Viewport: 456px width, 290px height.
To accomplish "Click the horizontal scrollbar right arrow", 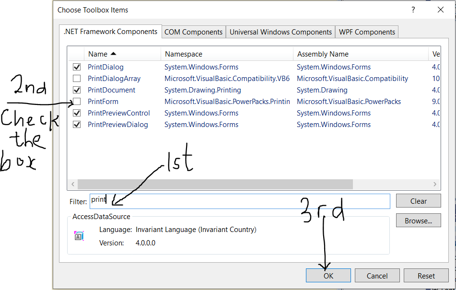I will point(435,184).
